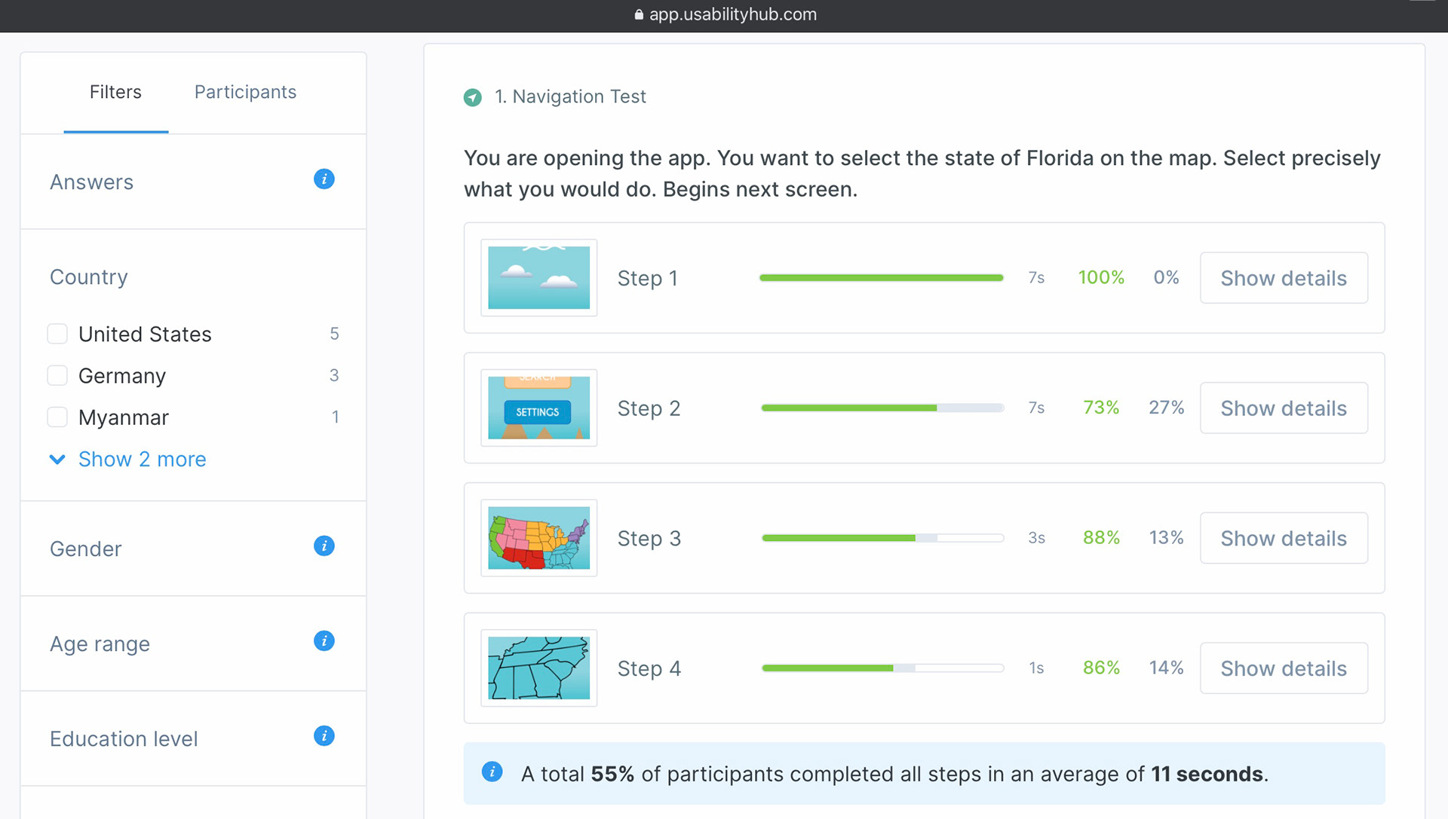Click the Navigation Test compass icon
Image resolution: width=1448 pixels, height=819 pixels.
pyautogui.click(x=473, y=97)
